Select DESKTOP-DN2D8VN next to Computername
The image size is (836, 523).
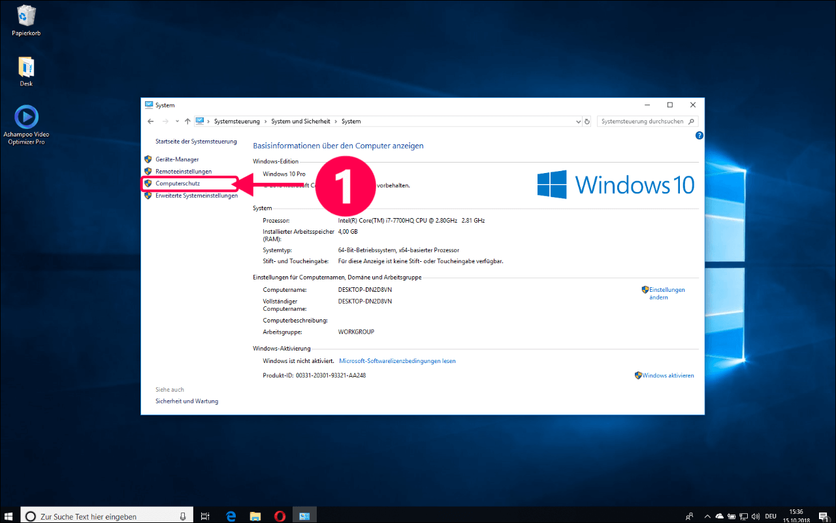(x=365, y=290)
